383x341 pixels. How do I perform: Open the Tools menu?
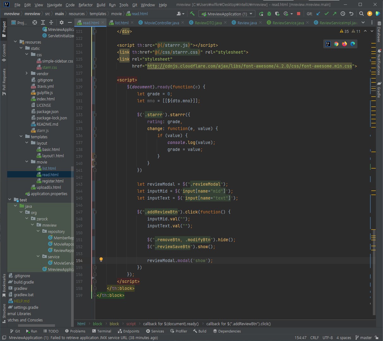point(124,5)
